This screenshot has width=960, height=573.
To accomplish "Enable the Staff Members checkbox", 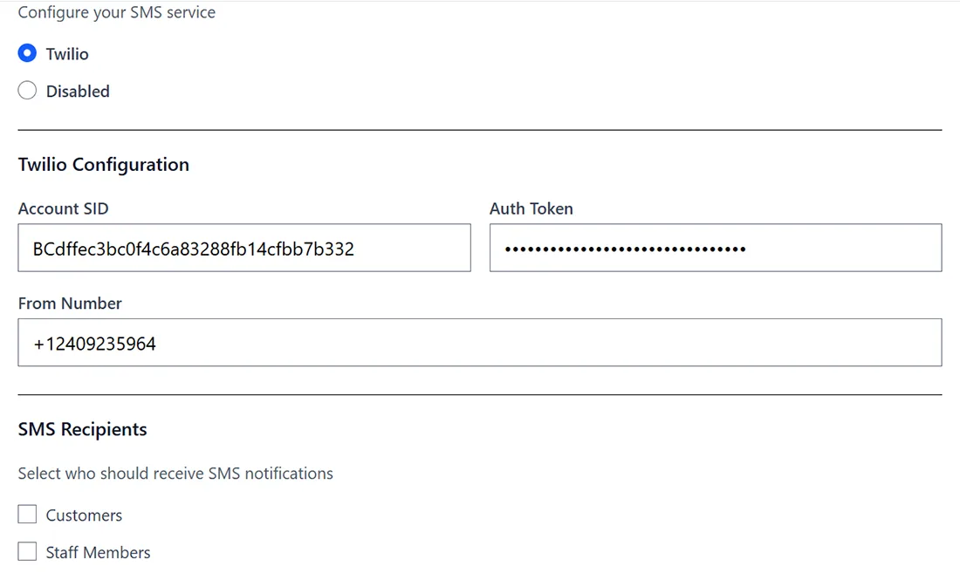I will (x=27, y=551).
